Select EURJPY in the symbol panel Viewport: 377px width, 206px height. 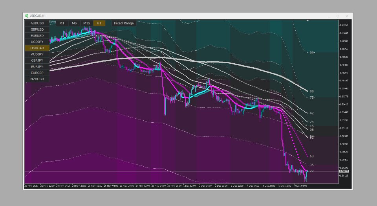coord(37,66)
